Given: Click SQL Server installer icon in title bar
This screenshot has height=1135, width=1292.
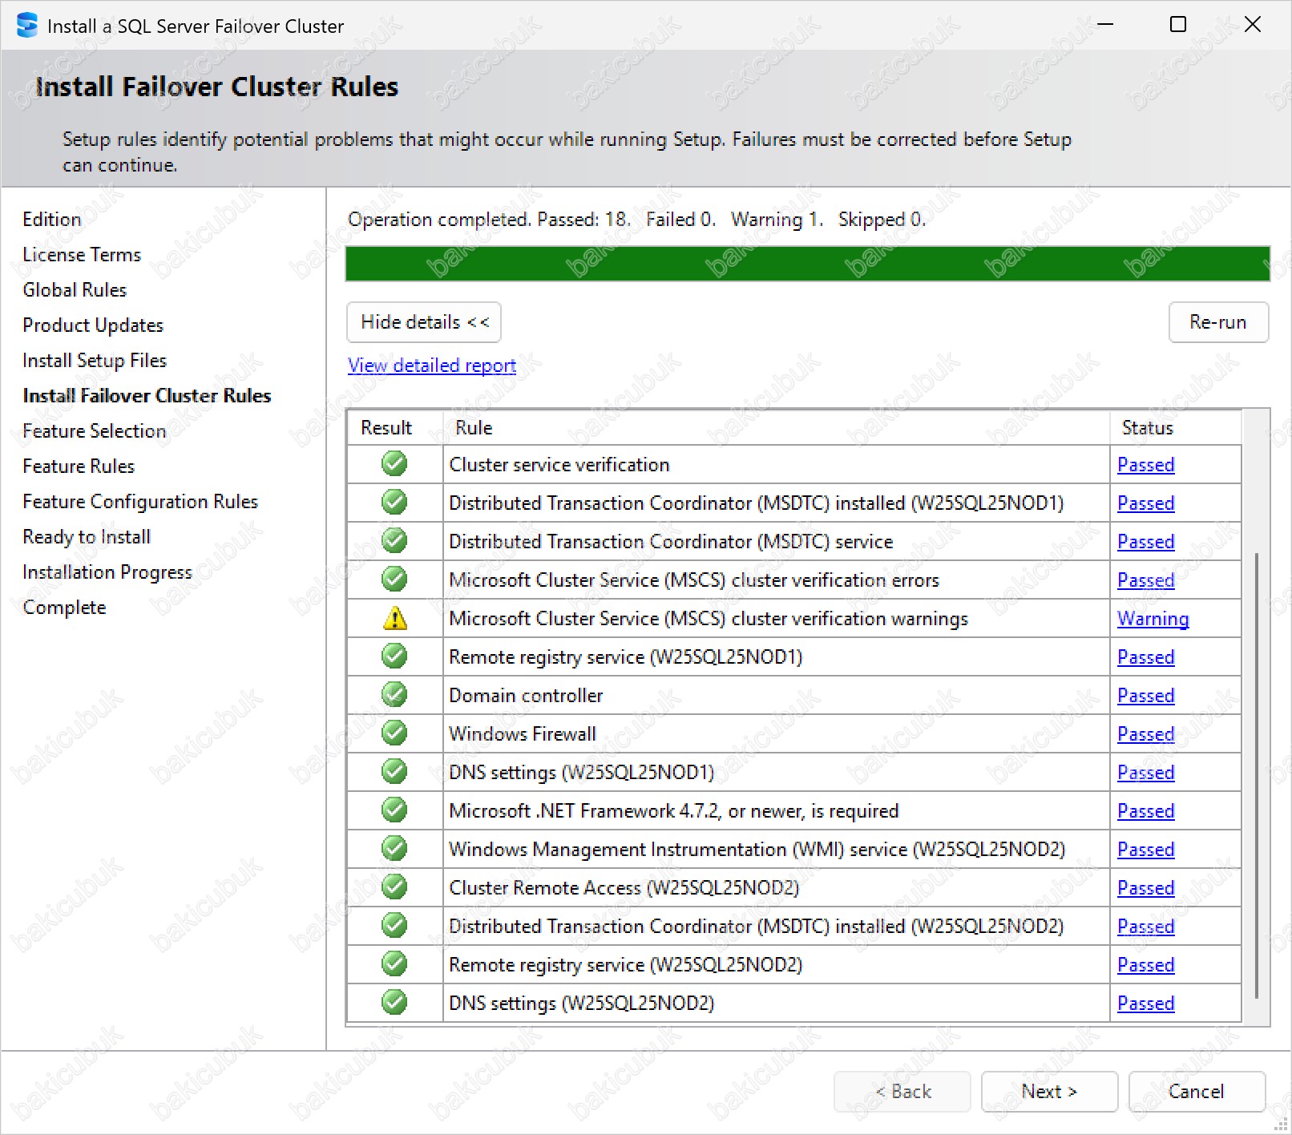Looking at the screenshot, I should click(x=27, y=26).
